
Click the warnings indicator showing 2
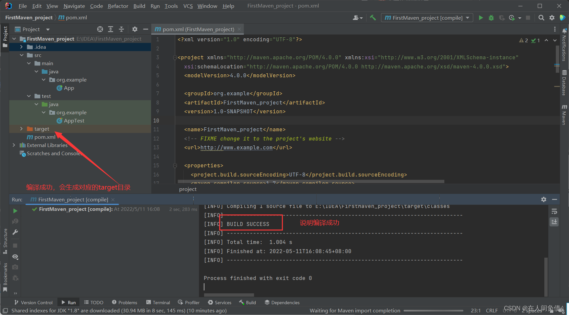[523, 40]
